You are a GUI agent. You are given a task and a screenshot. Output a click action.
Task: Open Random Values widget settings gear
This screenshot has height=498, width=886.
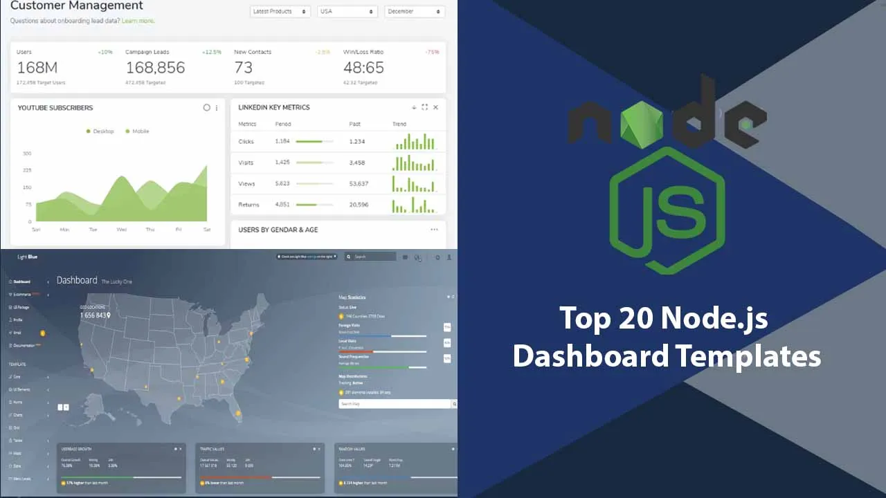pos(453,449)
